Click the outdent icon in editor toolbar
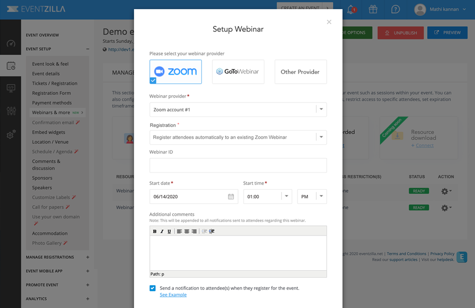 (204, 231)
